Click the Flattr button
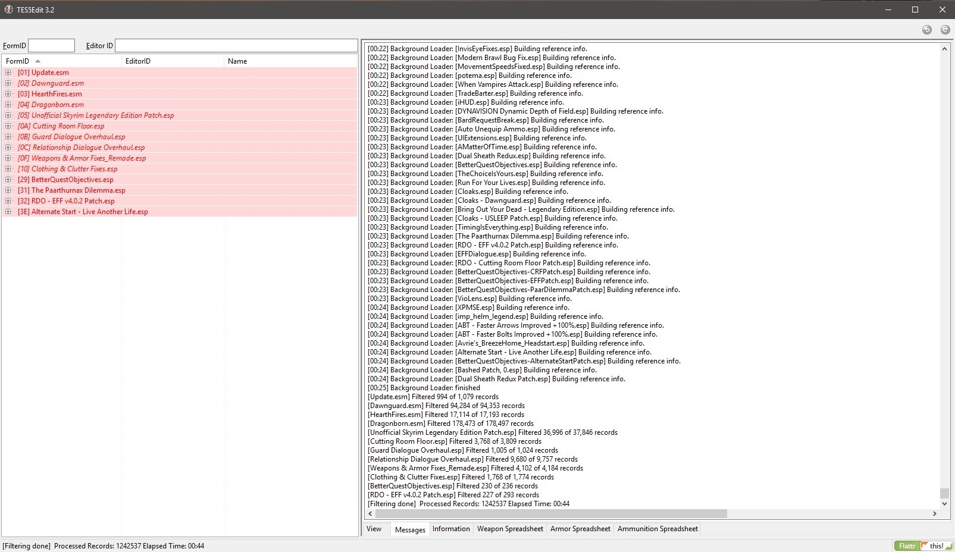This screenshot has height=552, width=955. [907, 546]
